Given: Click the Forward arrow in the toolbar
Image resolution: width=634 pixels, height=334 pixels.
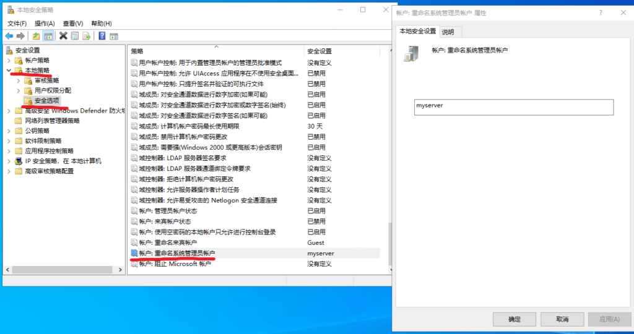Looking at the screenshot, I should [x=21, y=36].
